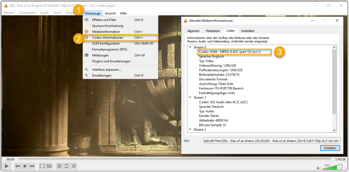This screenshot has width=349, height=172.
Task: Stop playback with the stop icon
Action: (x=25, y=166)
